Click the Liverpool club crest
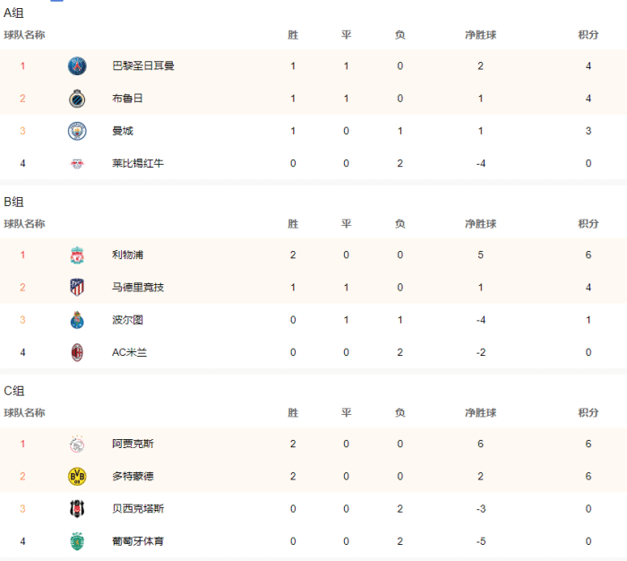The image size is (627, 561). [77, 255]
